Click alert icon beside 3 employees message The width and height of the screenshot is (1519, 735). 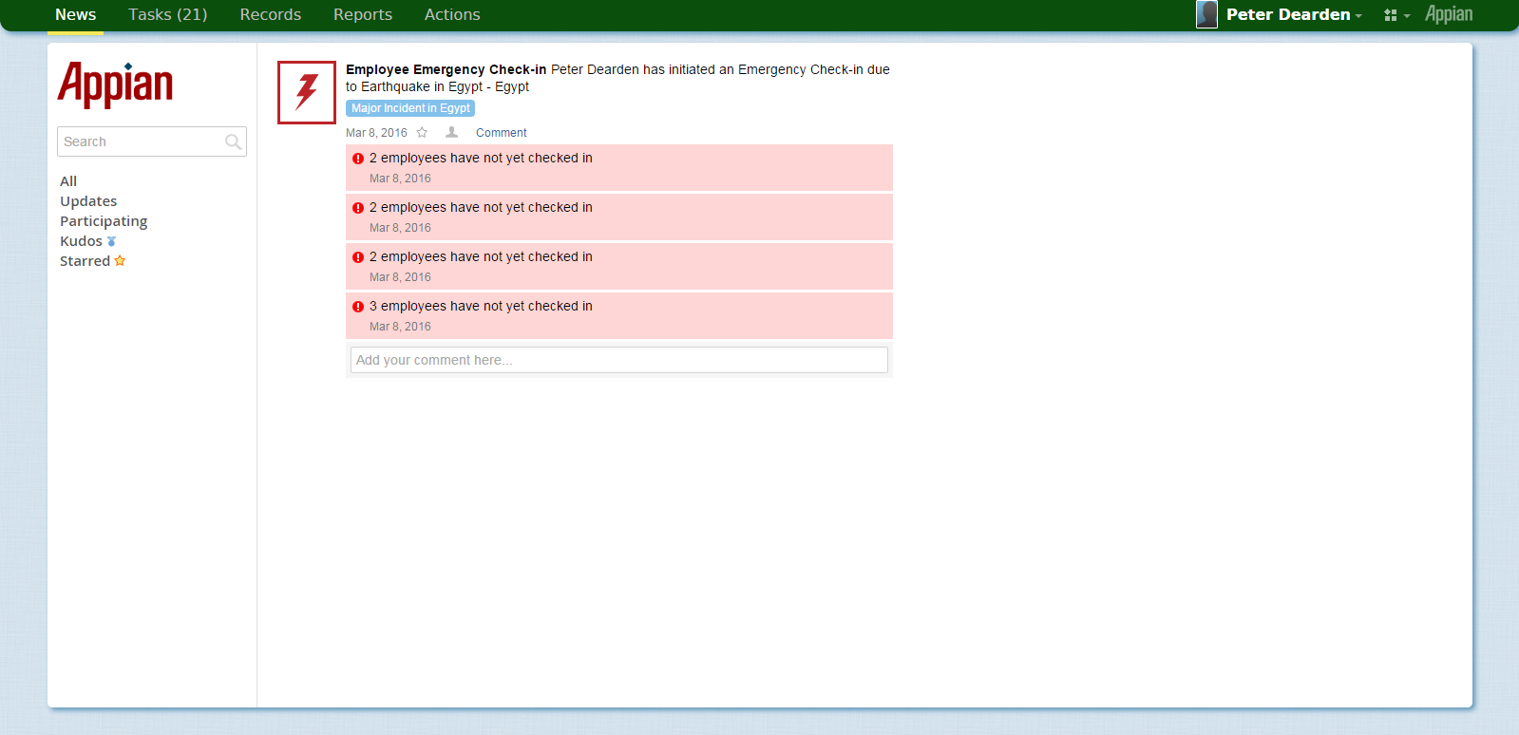(358, 307)
